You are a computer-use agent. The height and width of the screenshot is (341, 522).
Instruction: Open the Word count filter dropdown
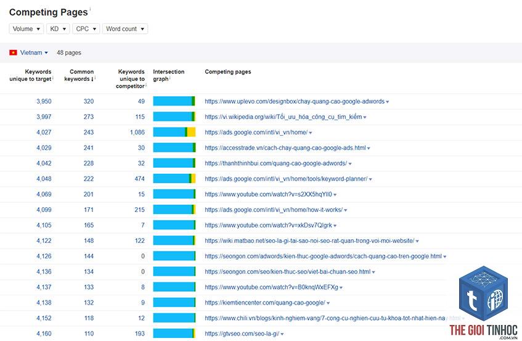pyautogui.click(x=125, y=29)
